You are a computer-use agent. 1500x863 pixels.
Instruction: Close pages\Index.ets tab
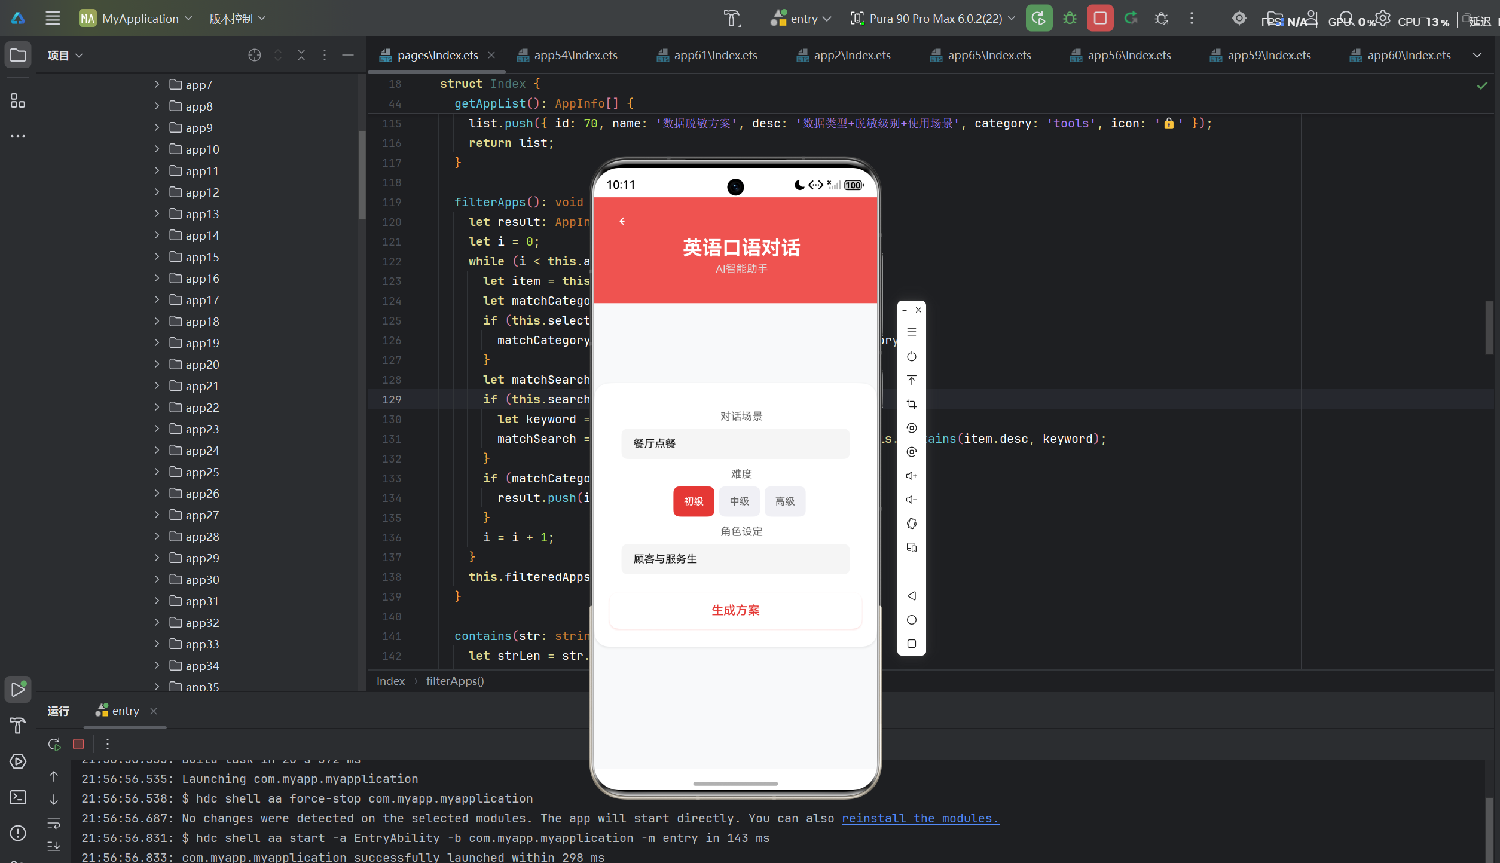coord(491,55)
